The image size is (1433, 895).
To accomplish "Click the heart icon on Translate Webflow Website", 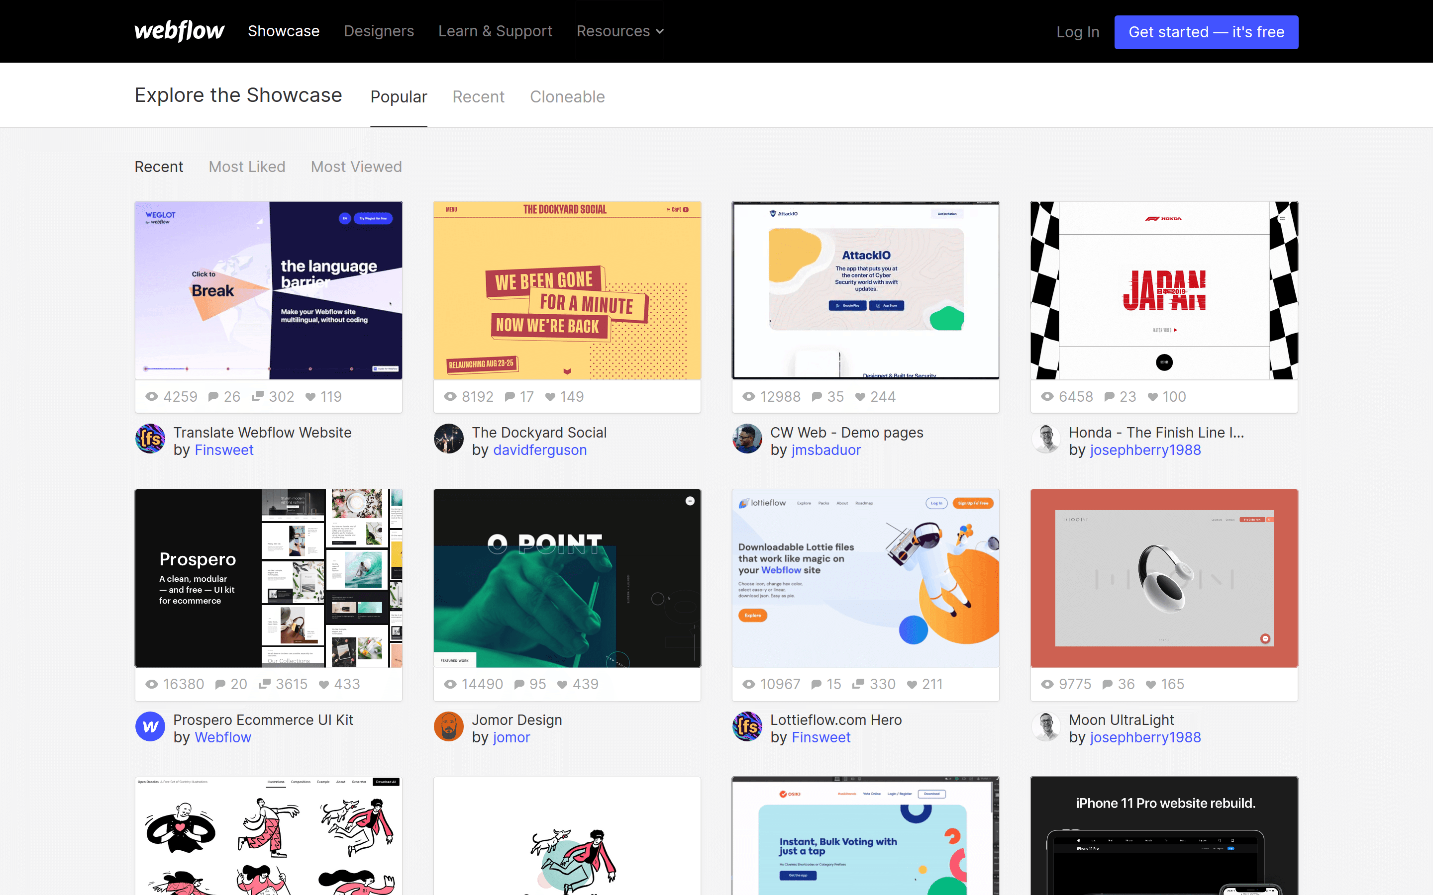I will 311,397.
